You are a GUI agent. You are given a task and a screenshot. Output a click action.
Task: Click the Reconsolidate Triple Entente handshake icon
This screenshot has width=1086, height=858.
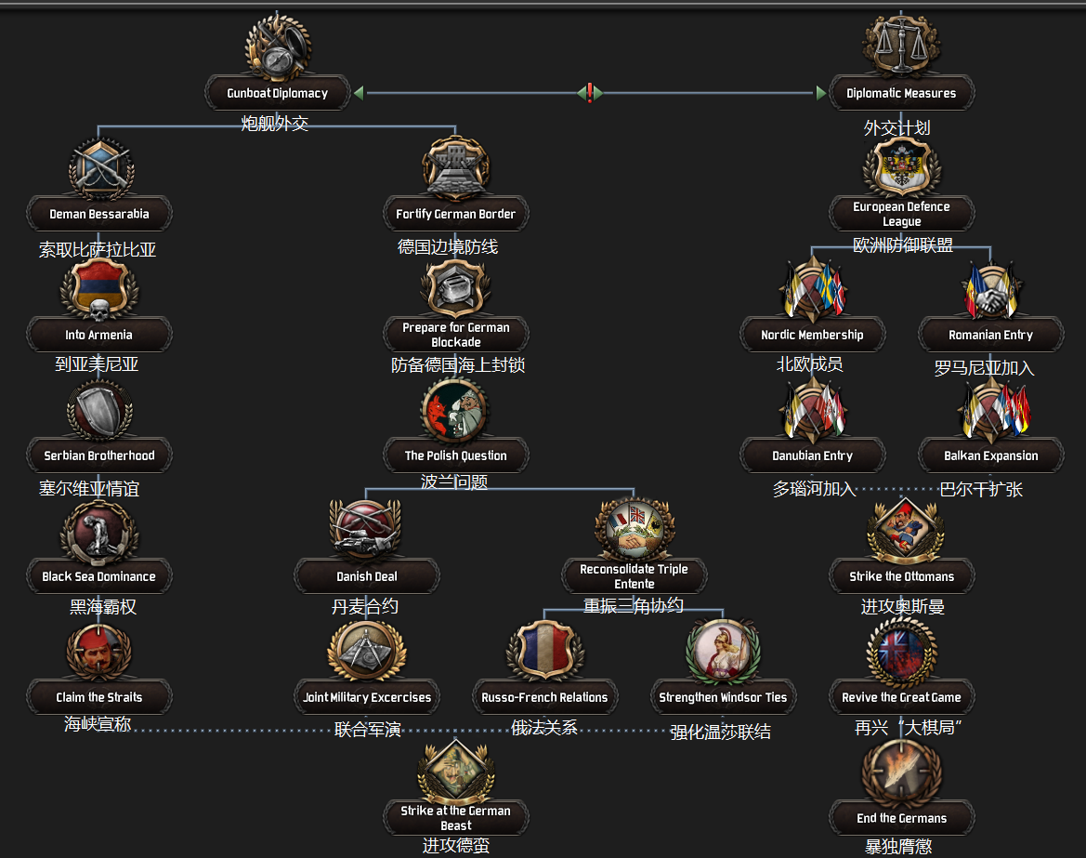(634, 530)
